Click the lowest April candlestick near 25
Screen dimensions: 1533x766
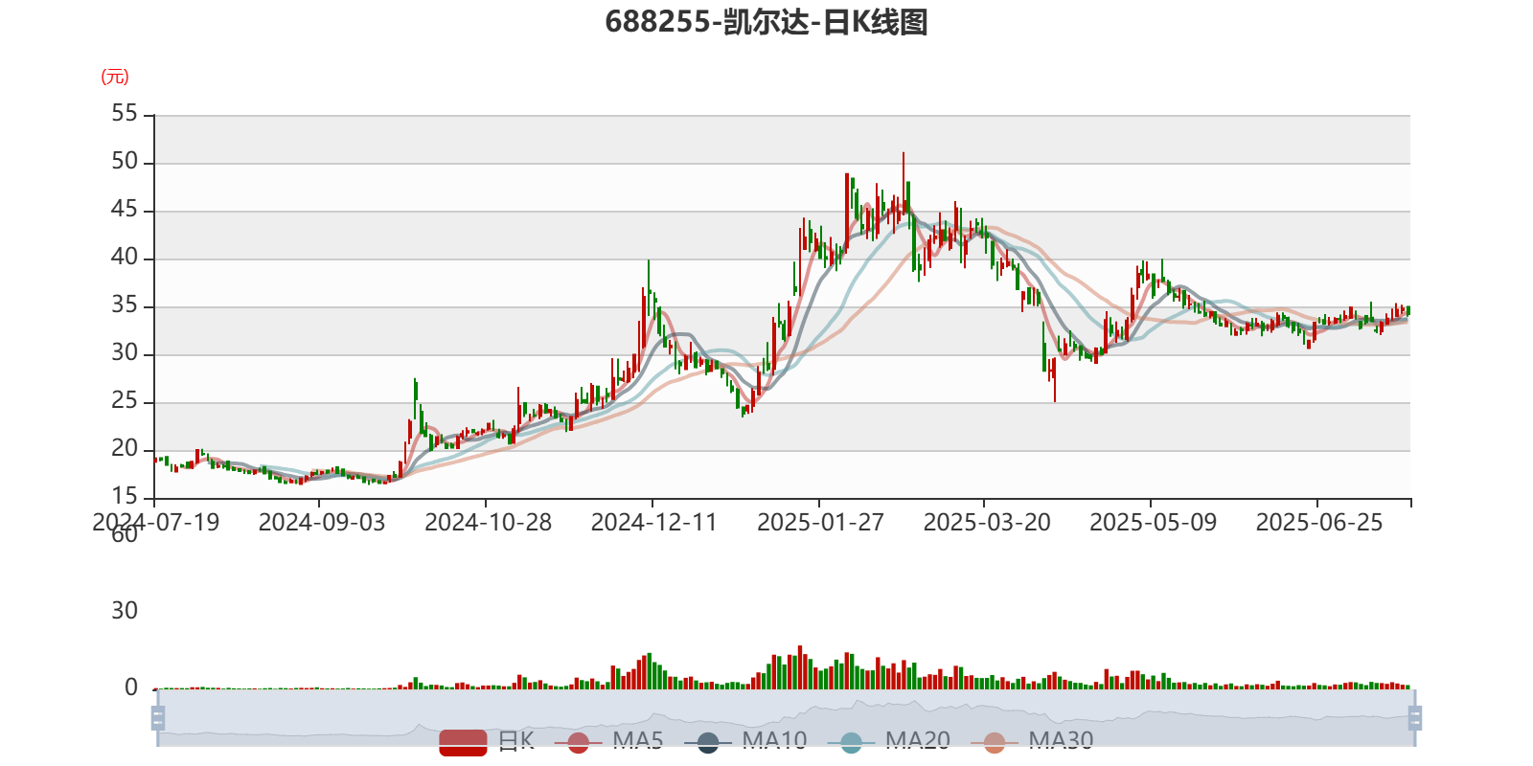[1055, 379]
